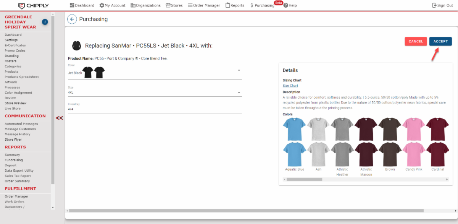The width and height of the screenshot is (458, 224).
Task: Open Order Manager in top navigation
Action: click(x=204, y=5)
